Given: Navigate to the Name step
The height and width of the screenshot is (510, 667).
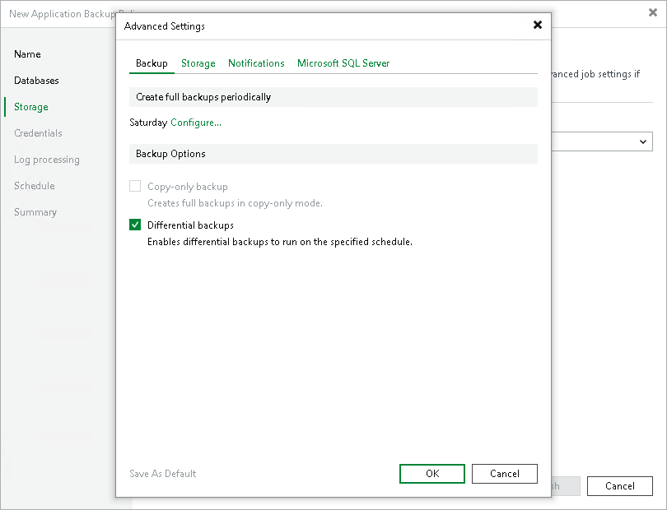Looking at the screenshot, I should 27,54.
